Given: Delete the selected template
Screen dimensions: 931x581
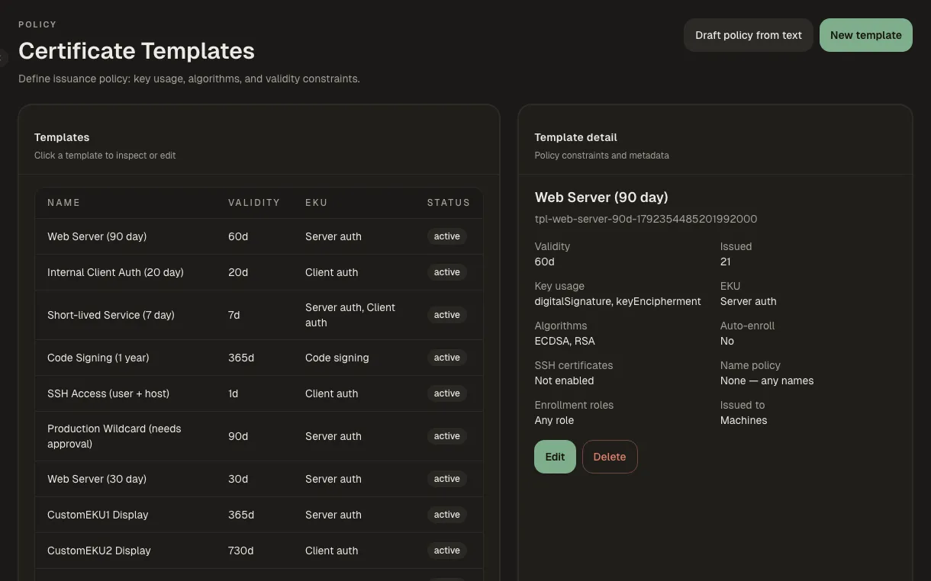Looking at the screenshot, I should (x=610, y=457).
